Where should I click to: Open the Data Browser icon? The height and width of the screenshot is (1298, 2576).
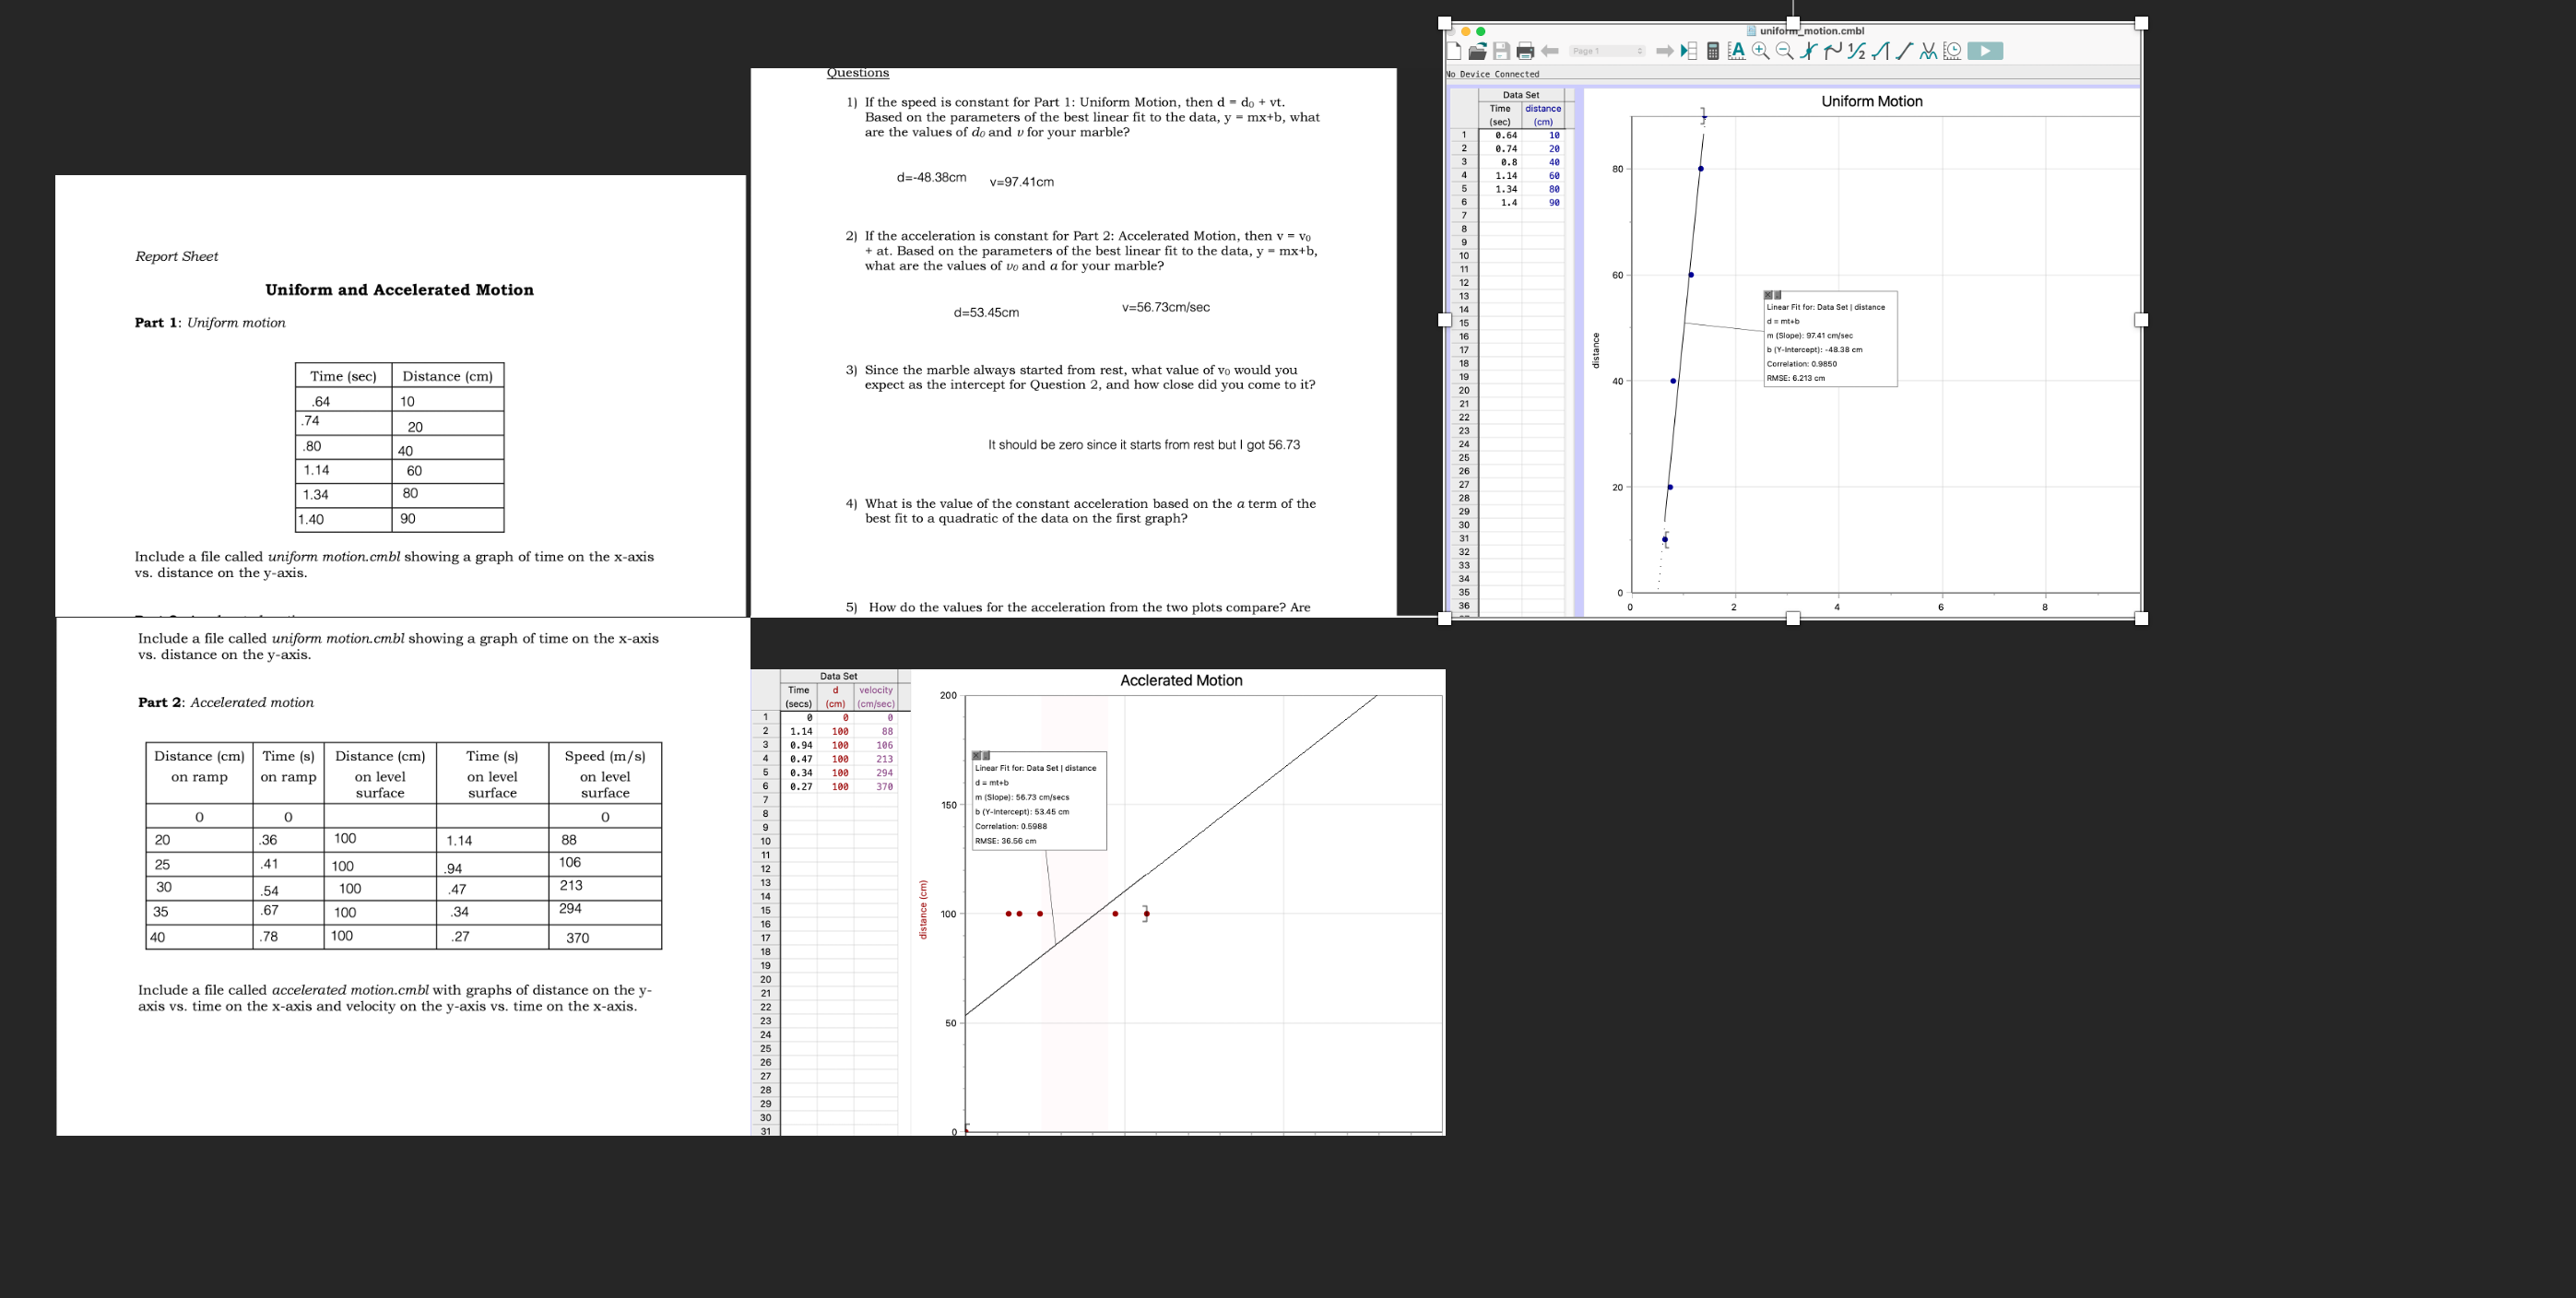(x=1689, y=51)
